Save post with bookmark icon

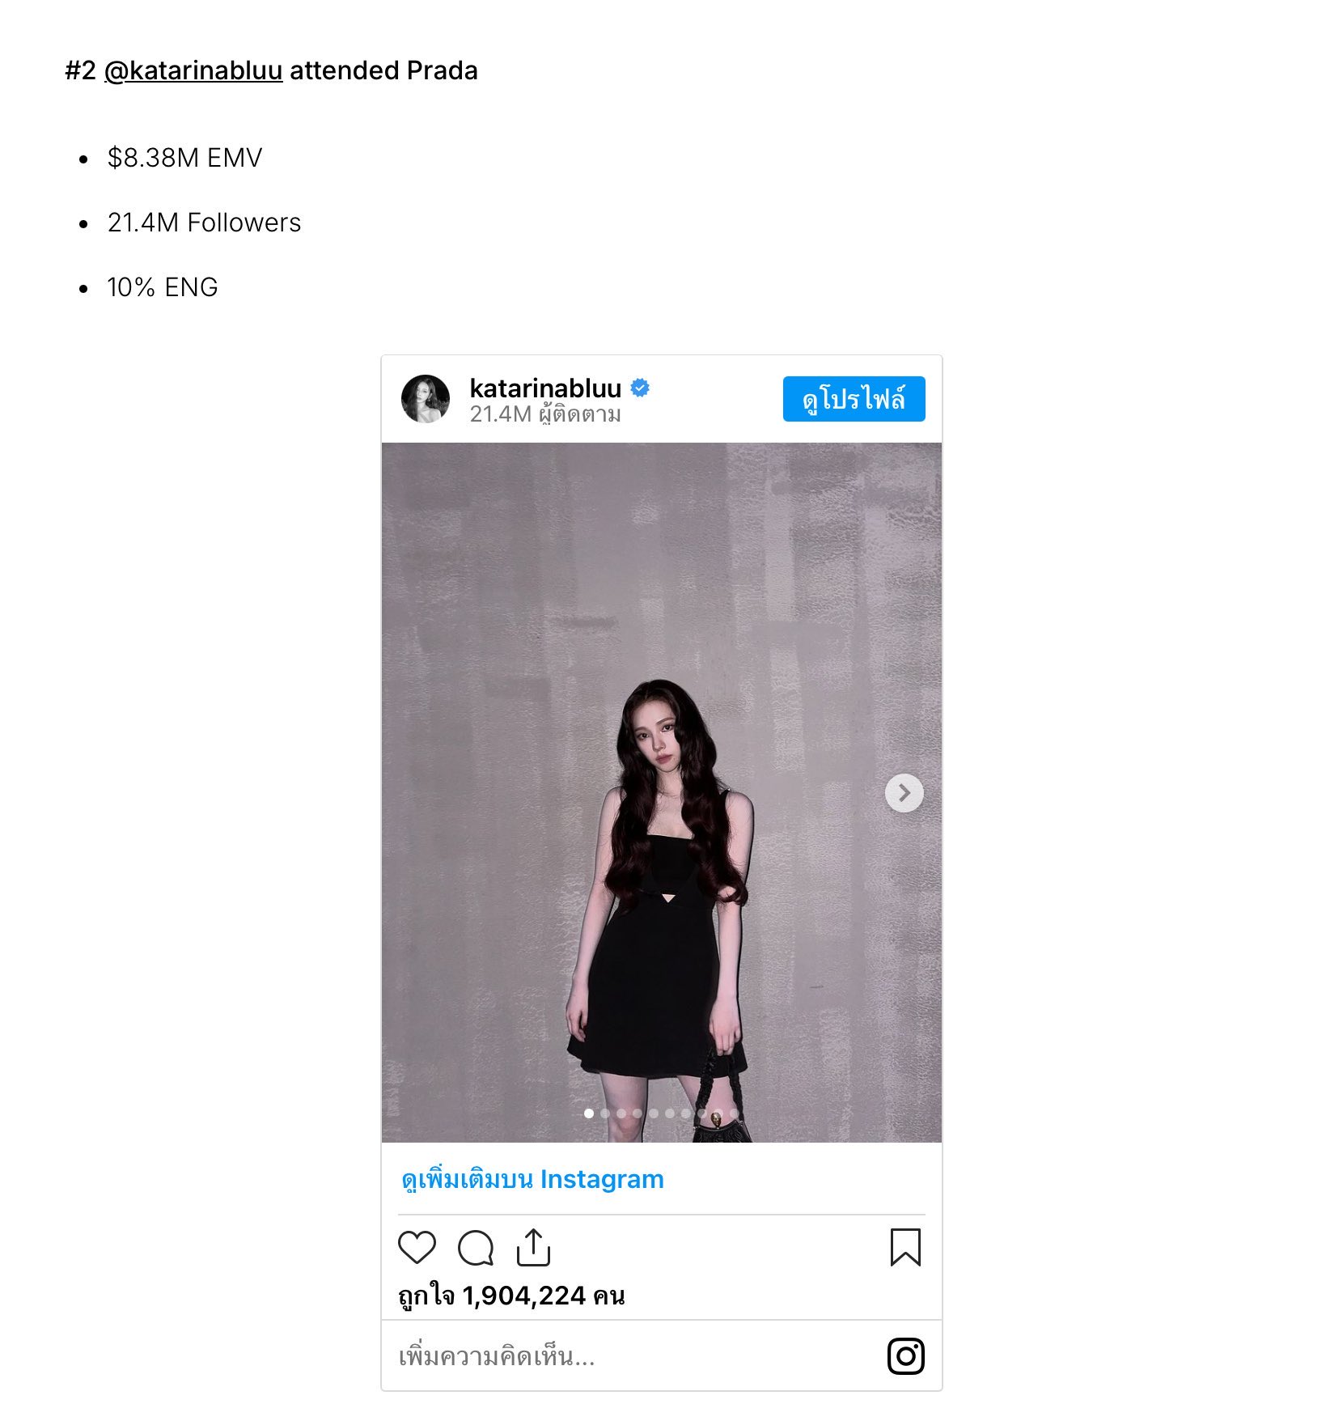(905, 1247)
